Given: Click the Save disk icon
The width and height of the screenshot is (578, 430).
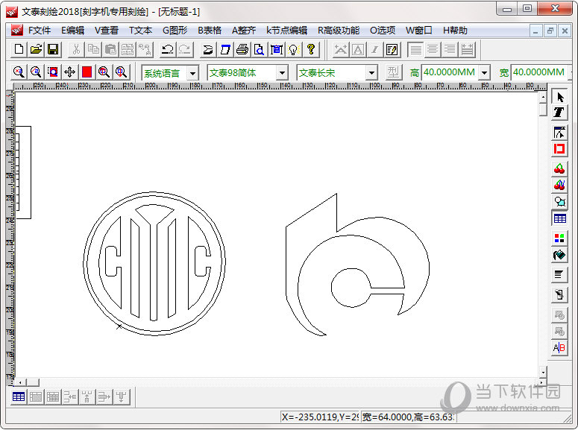Looking at the screenshot, I should tap(53, 49).
